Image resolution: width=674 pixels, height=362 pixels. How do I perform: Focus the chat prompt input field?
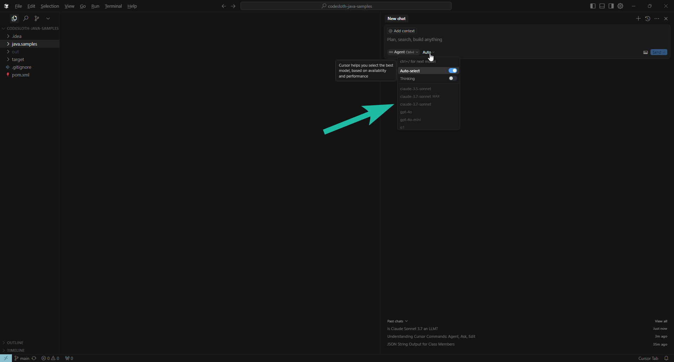coord(527,40)
